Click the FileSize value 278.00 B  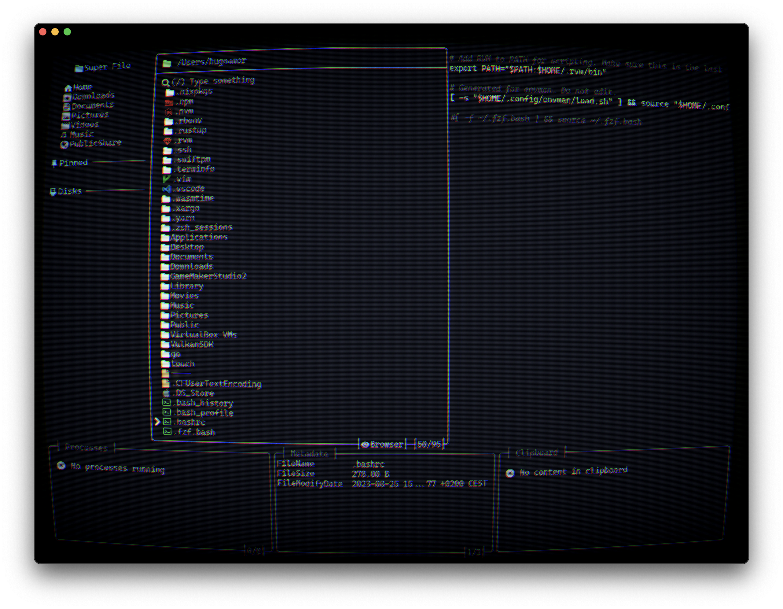point(370,474)
